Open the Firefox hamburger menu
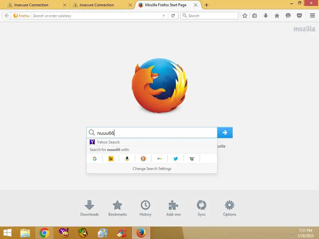The height and width of the screenshot is (239, 319). pyautogui.click(x=312, y=16)
